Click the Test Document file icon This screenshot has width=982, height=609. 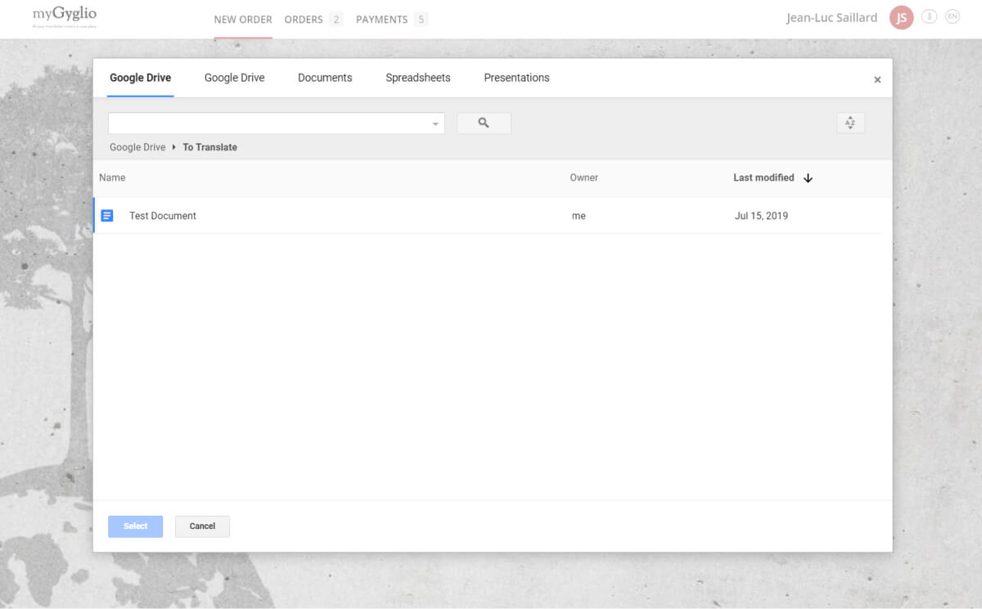click(x=107, y=216)
